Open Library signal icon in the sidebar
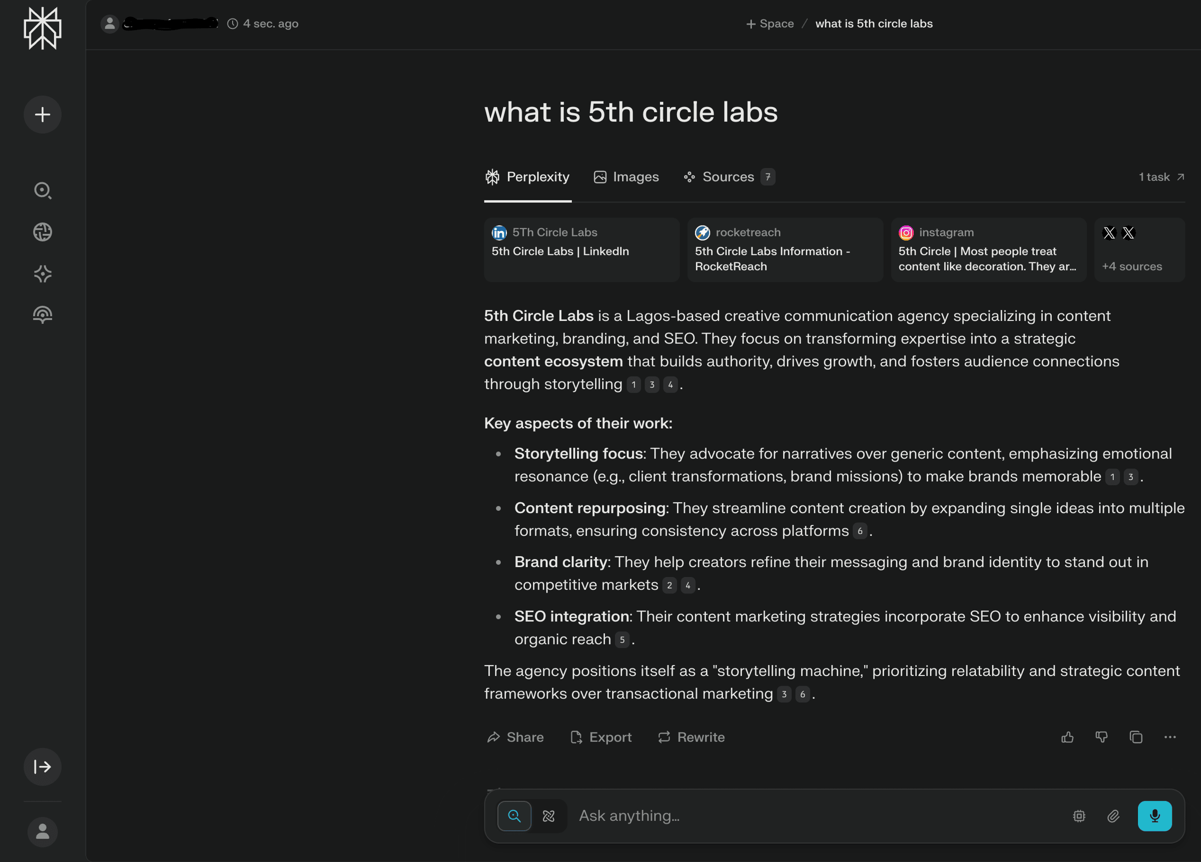Image resolution: width=1201 pixels, height=862 pixels. tap(43, 315)
